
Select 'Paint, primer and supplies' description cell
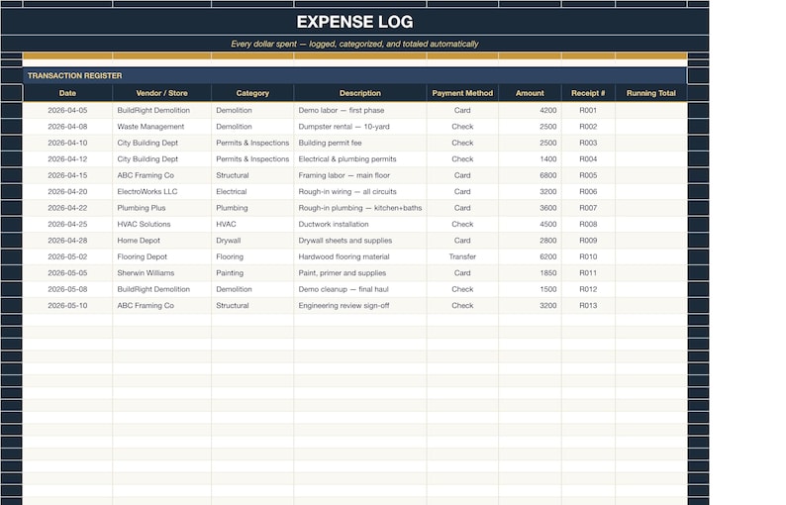point(360,273)
